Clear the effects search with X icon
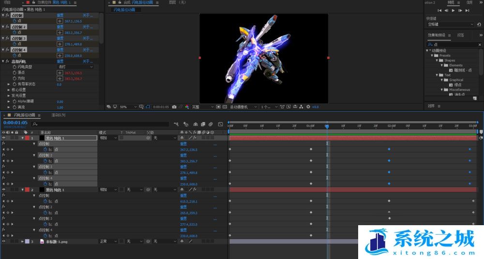 pos(480,45)
